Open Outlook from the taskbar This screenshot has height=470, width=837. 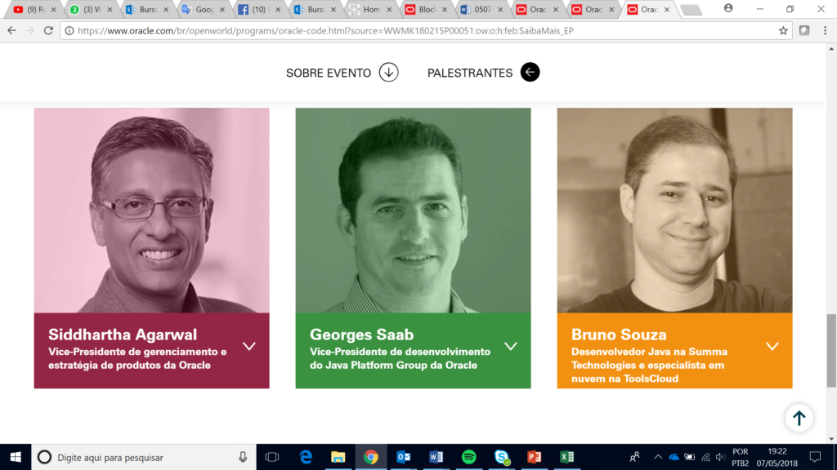404,457
